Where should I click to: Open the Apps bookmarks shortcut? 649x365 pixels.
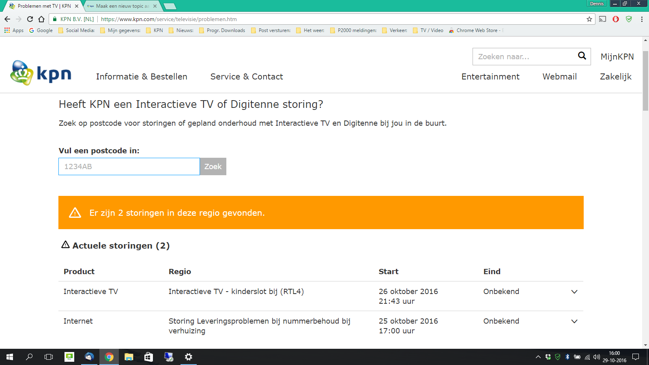(x=14, y=30)
